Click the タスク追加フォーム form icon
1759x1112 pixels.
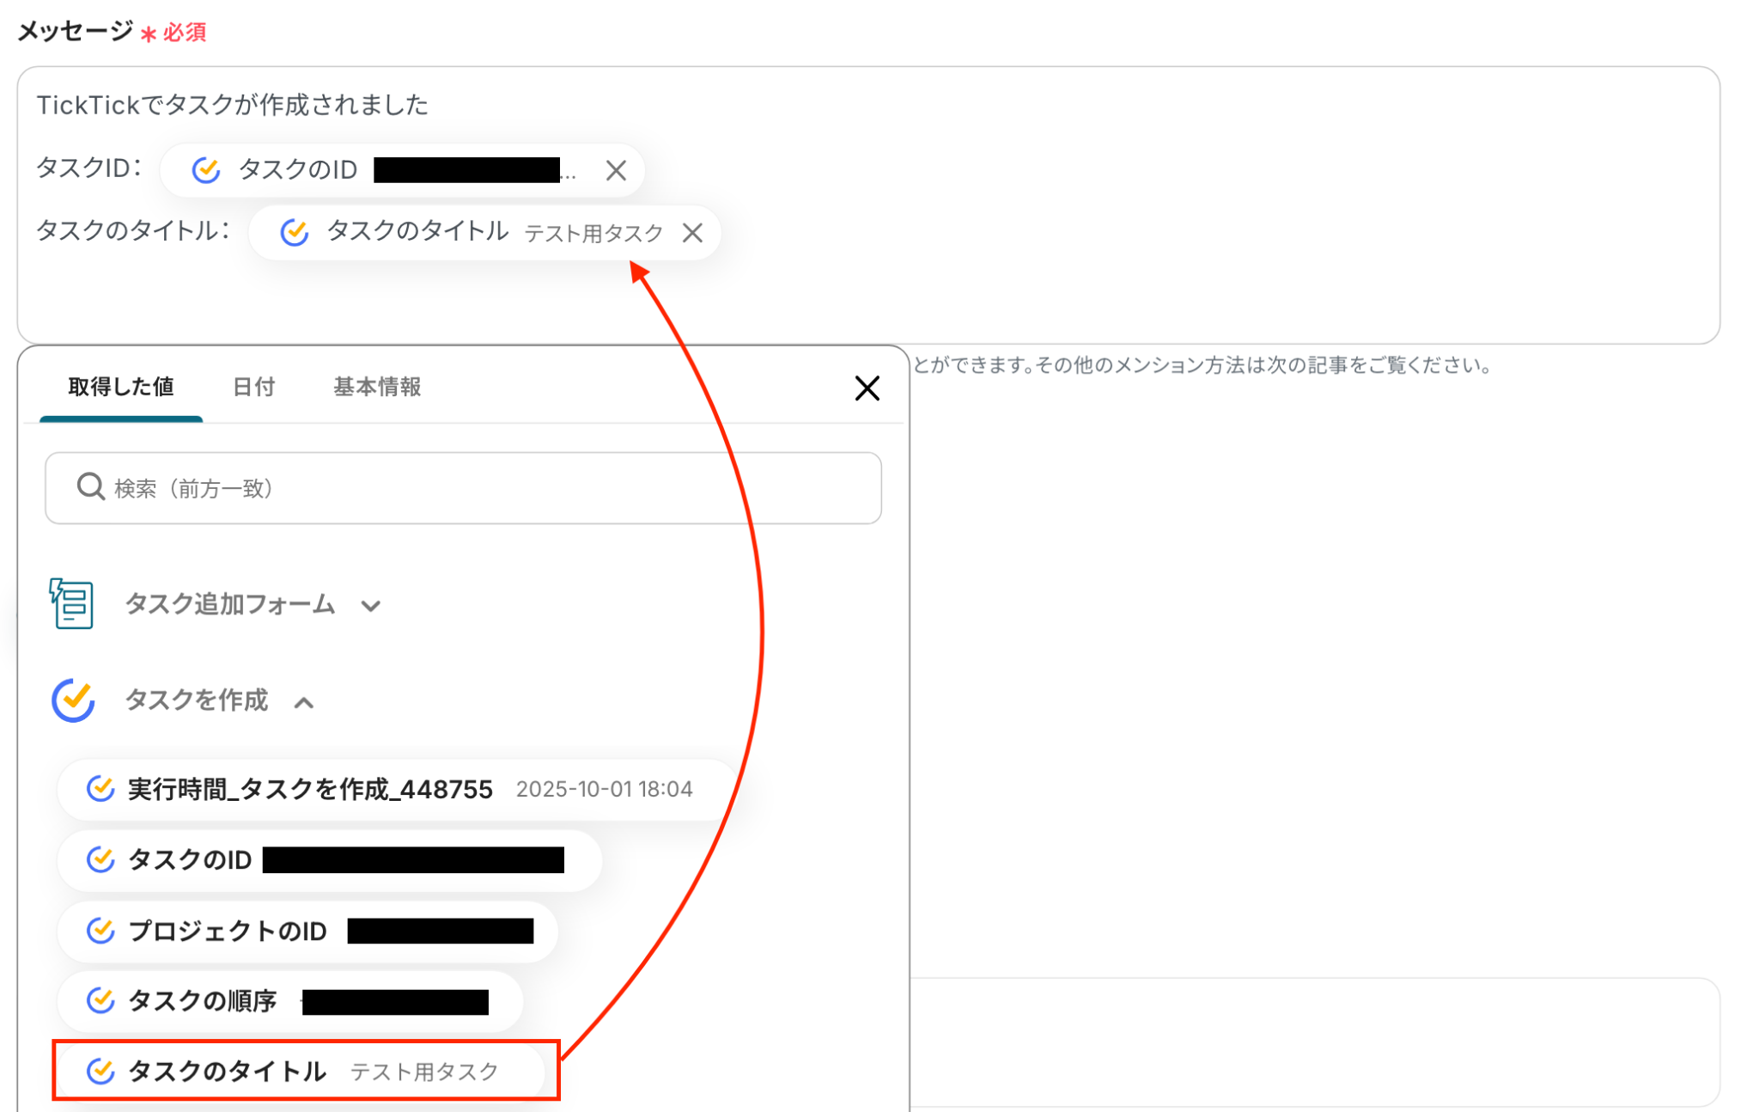71,604
